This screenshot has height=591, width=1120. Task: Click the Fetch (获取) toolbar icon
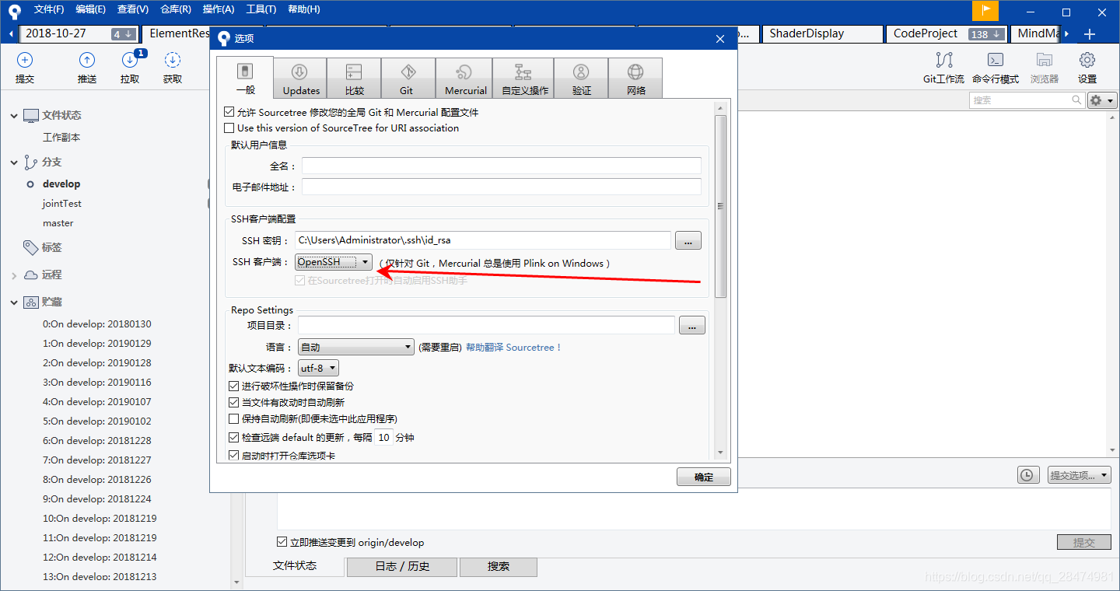point(173,60)
